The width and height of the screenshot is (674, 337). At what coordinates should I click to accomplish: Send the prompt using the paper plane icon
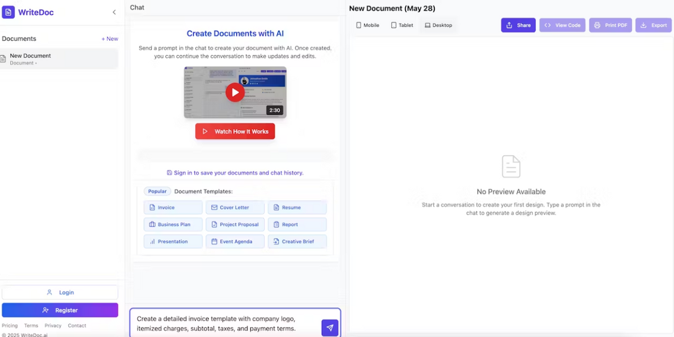(x=330, y=327)
